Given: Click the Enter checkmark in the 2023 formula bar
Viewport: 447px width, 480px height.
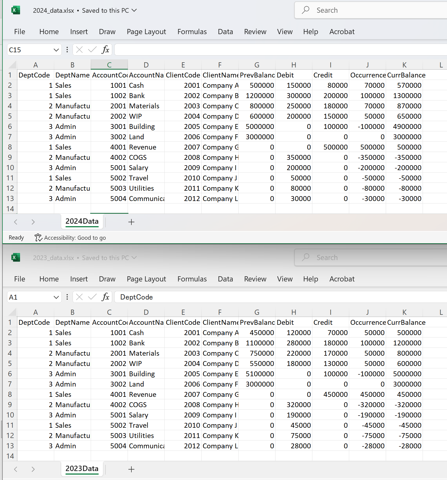Looking at the screenshot, I should (92, 297).
